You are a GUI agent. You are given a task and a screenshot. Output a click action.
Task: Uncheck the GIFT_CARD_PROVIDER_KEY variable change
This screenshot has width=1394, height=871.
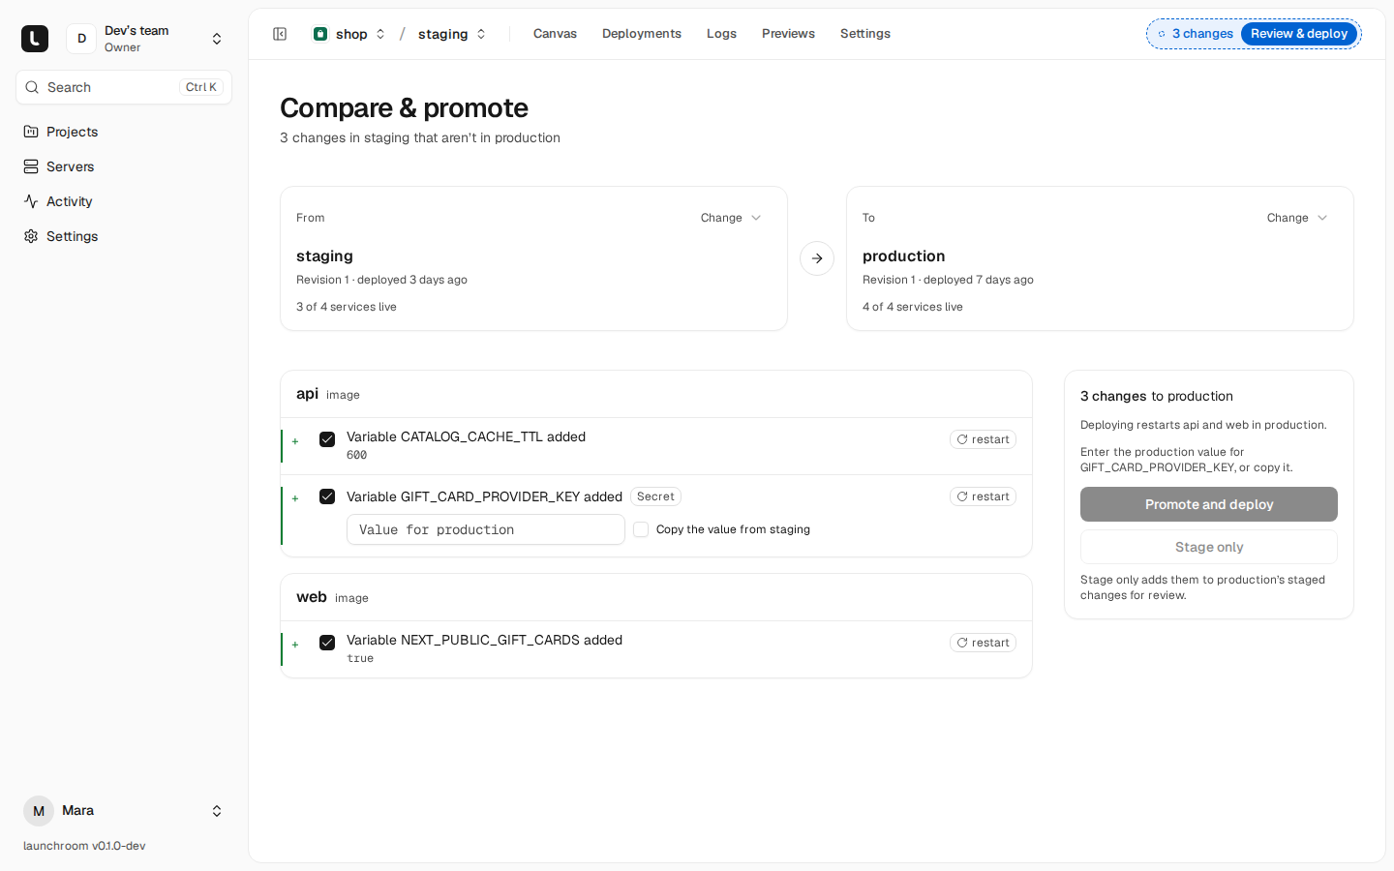(327, 496)
